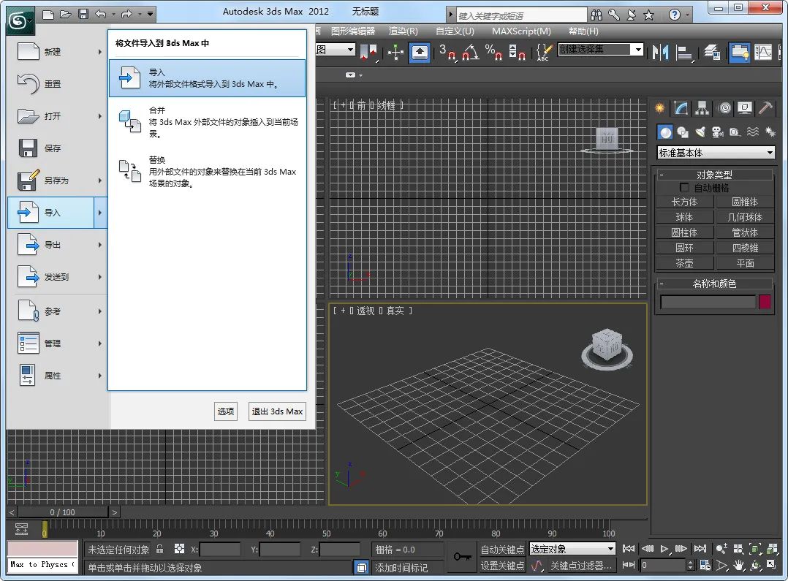788x581 pixels.
Task: Collapse the 对象类型 rollout
Action: click(714, 175)
